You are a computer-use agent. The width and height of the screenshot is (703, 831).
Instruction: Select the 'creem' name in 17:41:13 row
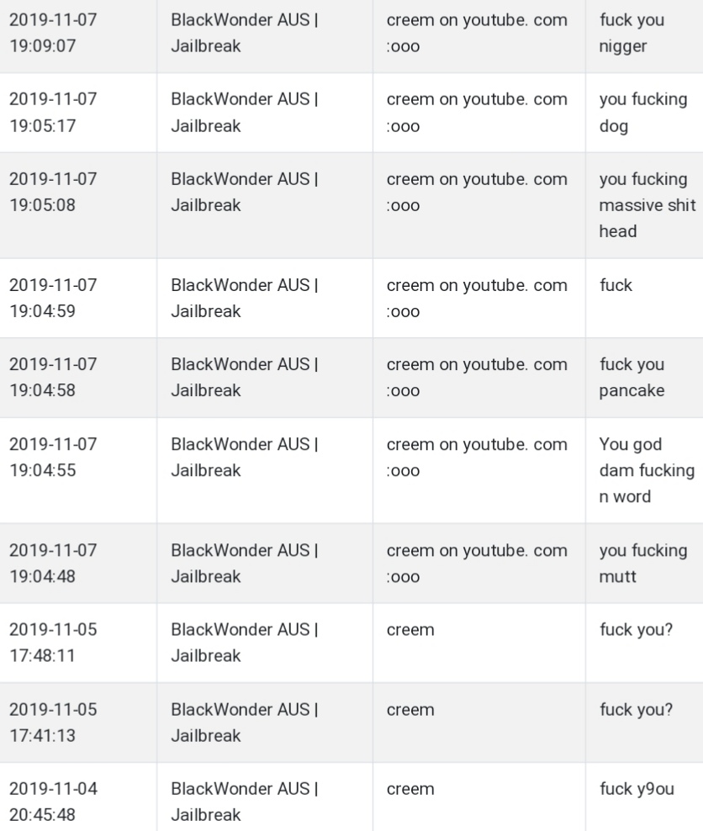click(410, 710)
